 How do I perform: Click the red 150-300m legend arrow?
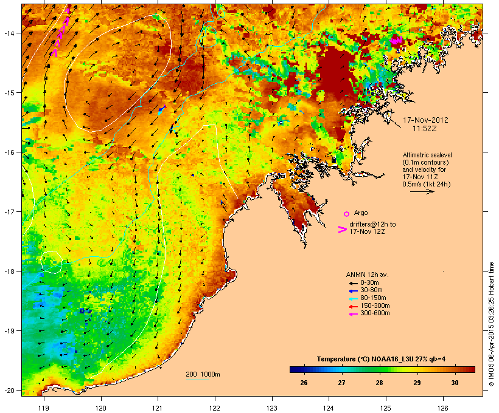pos(354,307)
